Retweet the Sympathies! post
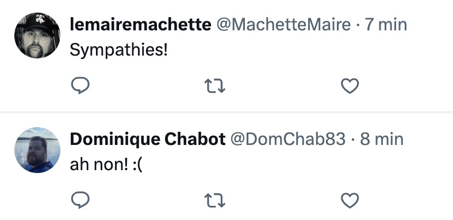The image size is (453, 220). click(x=214, y=86)
